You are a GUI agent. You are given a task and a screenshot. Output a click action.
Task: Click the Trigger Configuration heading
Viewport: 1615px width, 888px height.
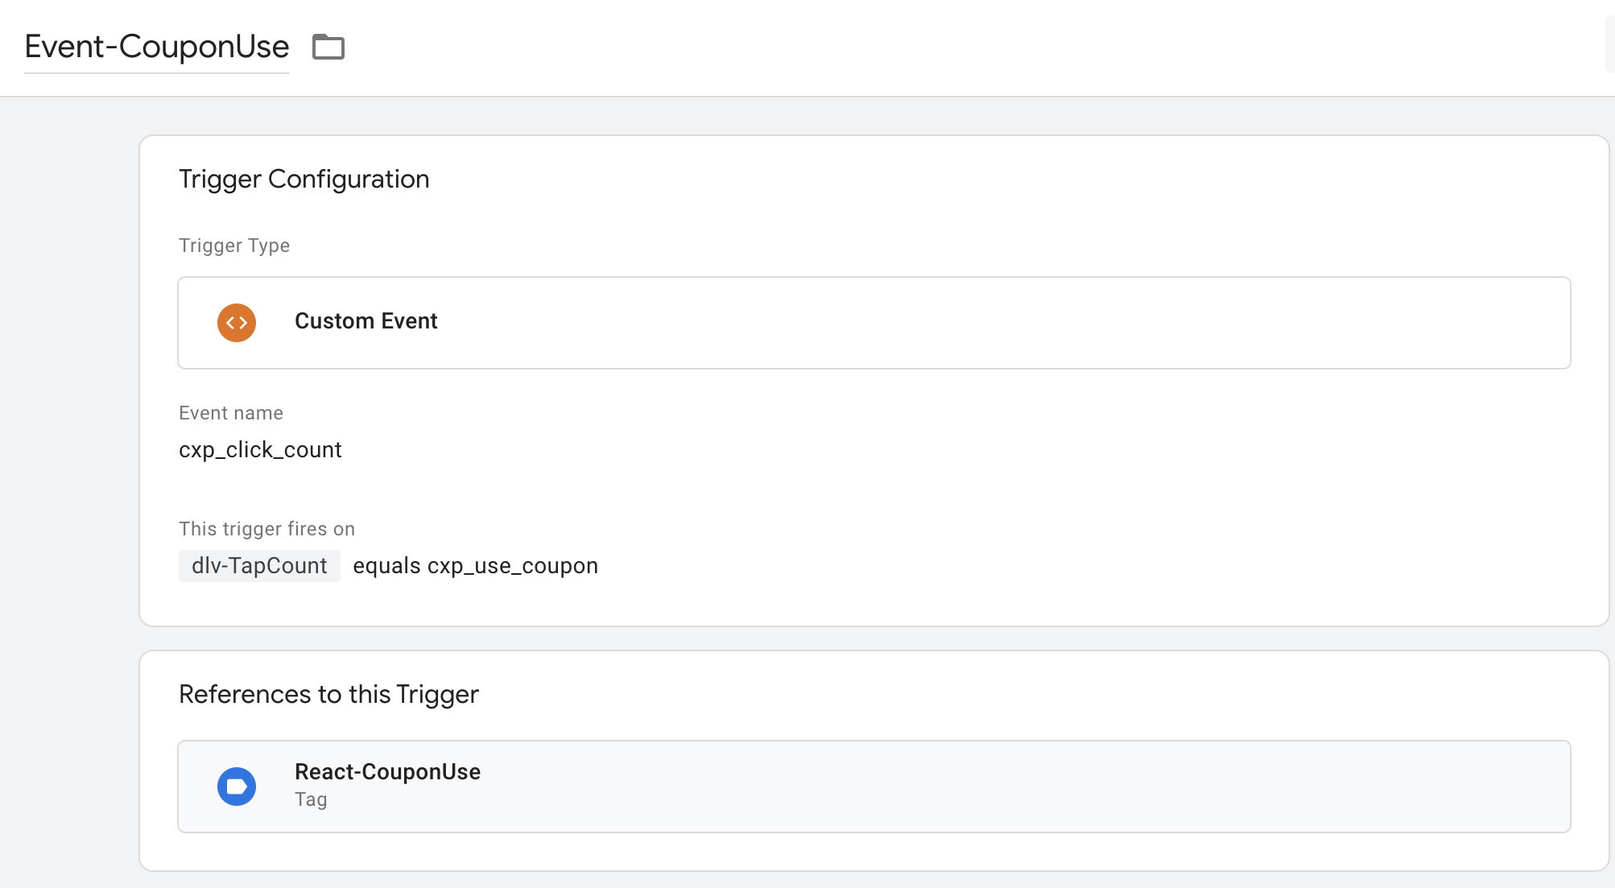click(304, 179)
